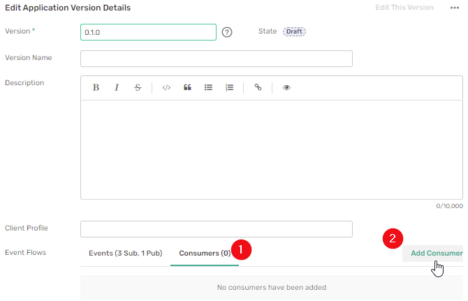Click Edit This Version link
The image size is (468, 301).
[404, 8]
